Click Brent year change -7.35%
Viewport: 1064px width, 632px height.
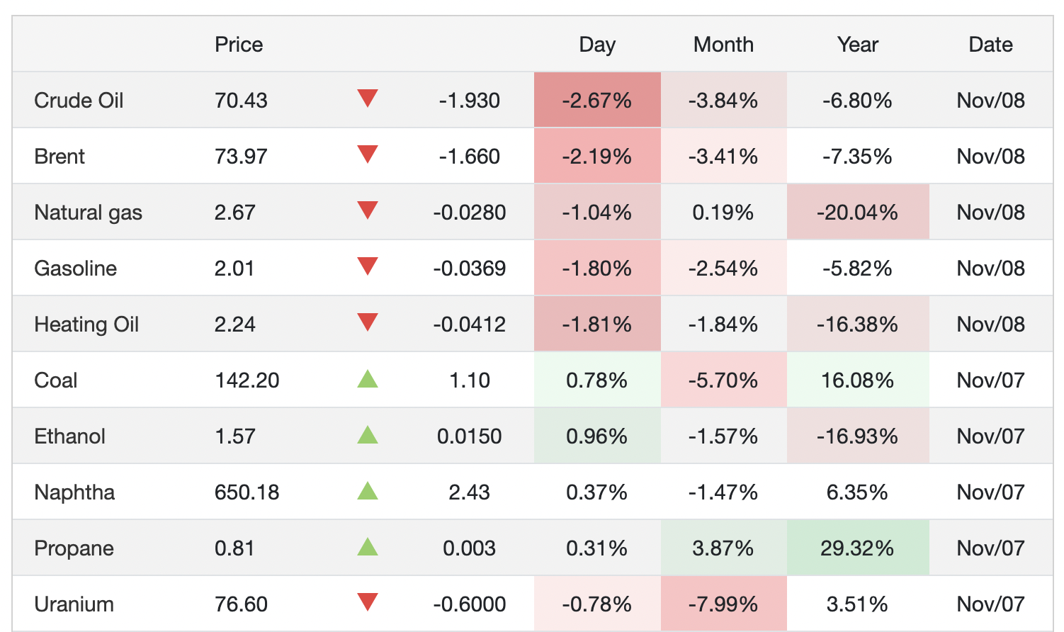pos(858,157)
